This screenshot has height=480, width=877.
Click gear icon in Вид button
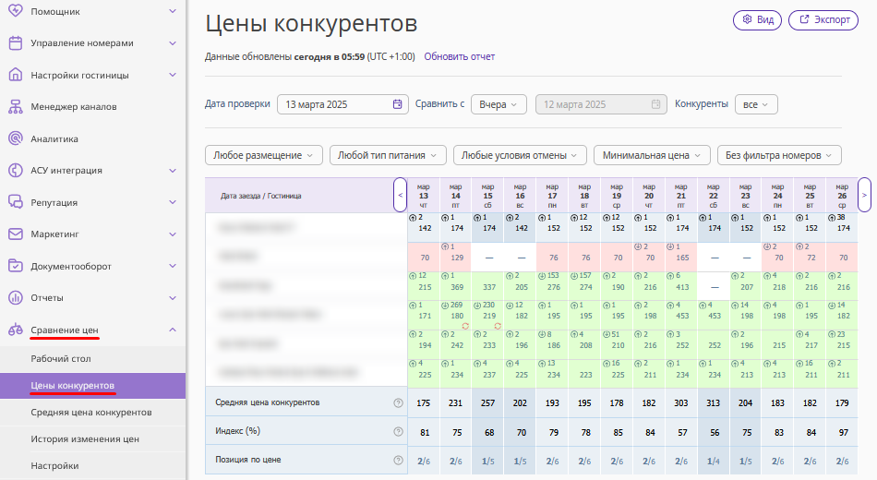pos(747,19)
